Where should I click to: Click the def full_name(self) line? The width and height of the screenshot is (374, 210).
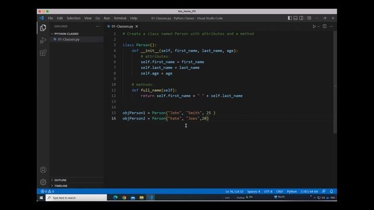tap(154, 90)
